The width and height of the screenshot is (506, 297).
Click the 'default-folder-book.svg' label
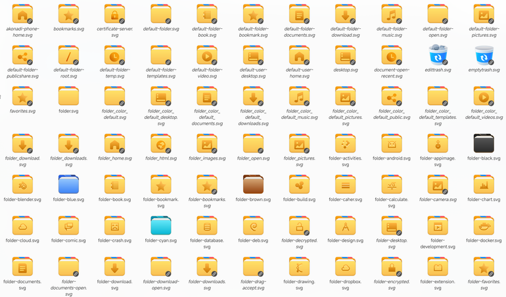207,32
